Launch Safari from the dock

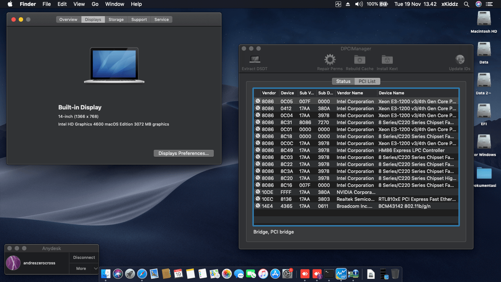point(142,274)
